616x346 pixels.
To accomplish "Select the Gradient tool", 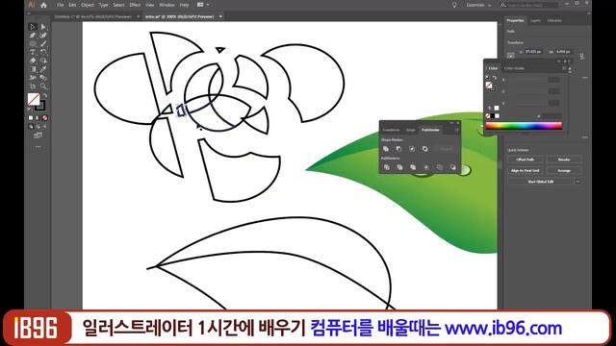I will 33,69.
